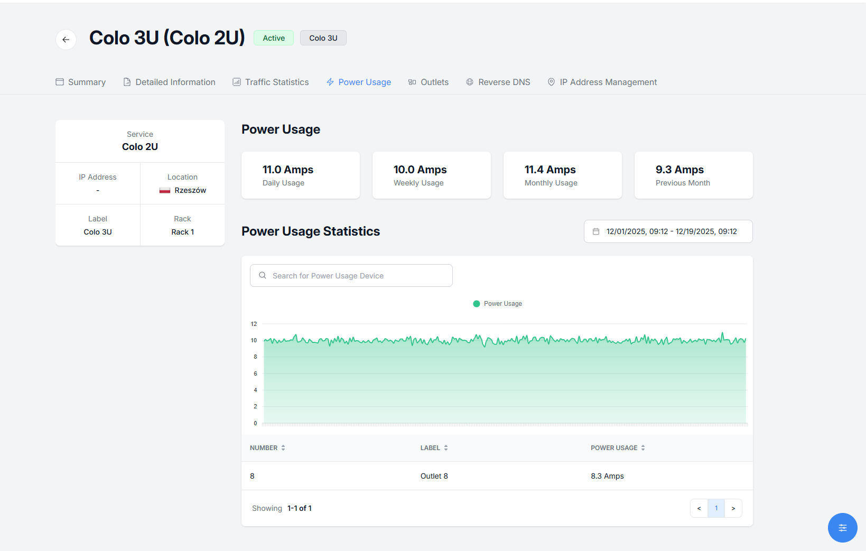This screenshot has width=866, height=551.
Task: Click the Daily Usage 11.0 Amps card
Action: (x=301, y=175)
